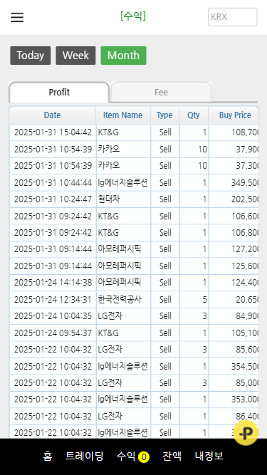Select the Month period filter
Viewport: 267px width, 475px height.
click(123, 56)
